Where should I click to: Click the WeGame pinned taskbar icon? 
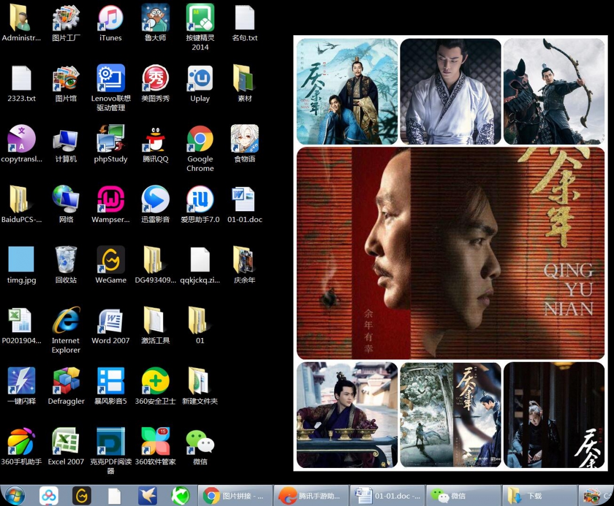click(82, 496)
